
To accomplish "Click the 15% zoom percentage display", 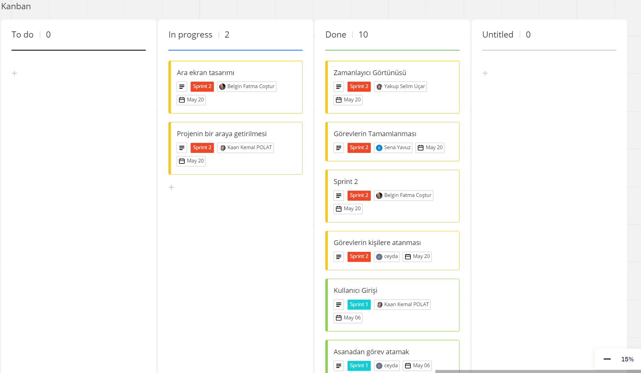I will (627, 359).
